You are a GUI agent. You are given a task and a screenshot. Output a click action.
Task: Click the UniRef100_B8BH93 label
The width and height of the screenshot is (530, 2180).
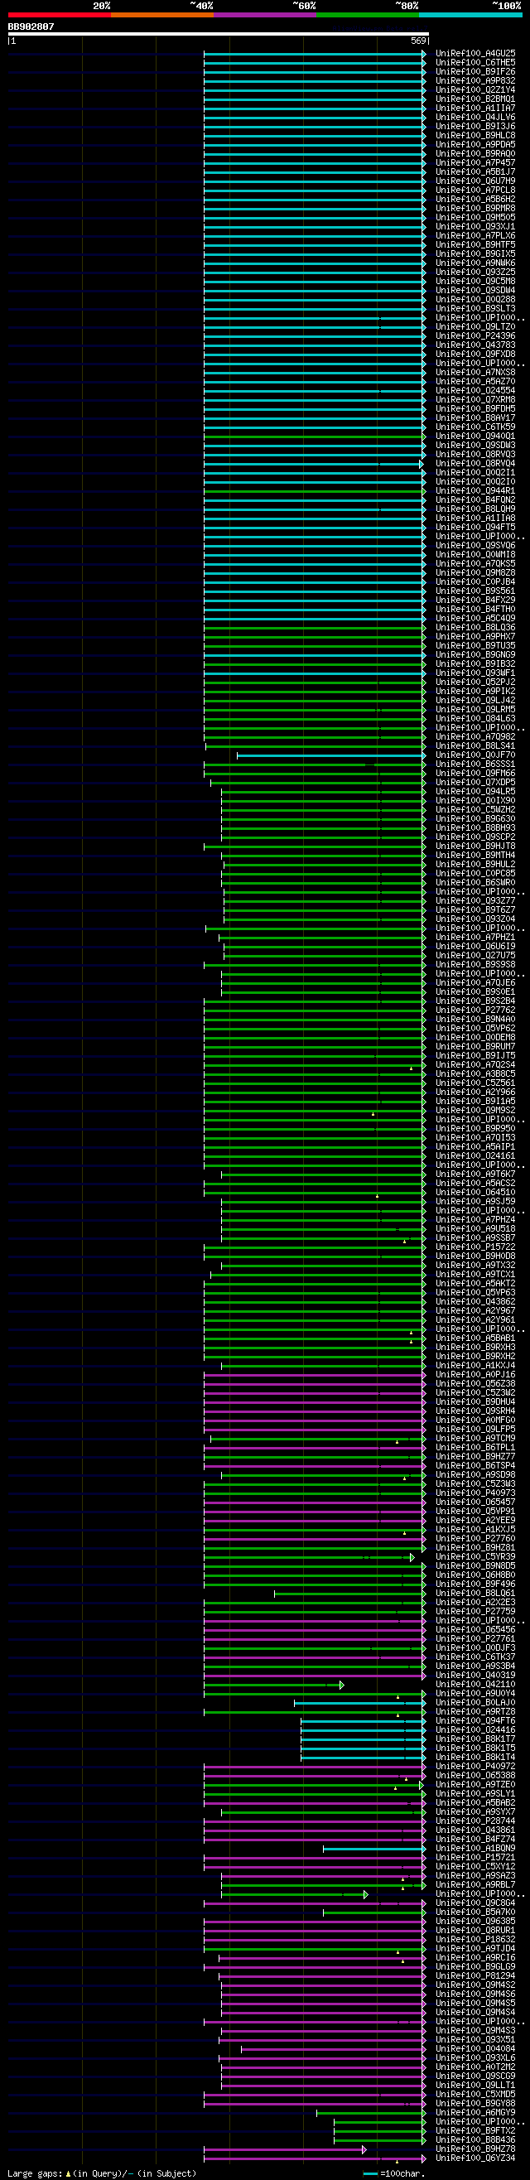pos(475,827)
